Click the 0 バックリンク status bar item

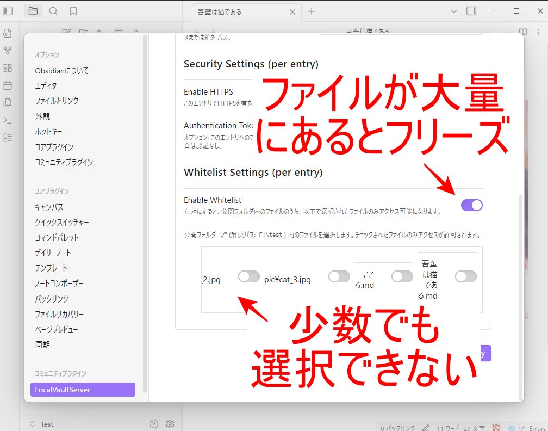click(398, 428)
